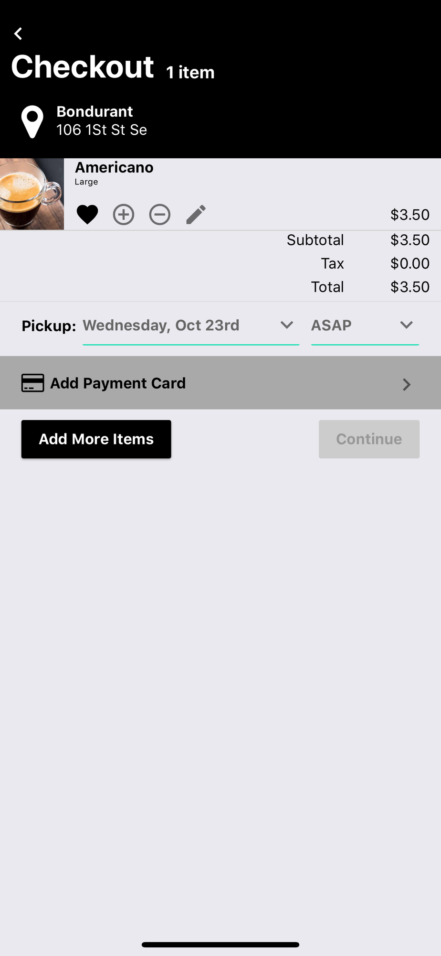Viewport: 441px width, 956px height.
Task: Edit the Americano using the pencil icon
Action: 196,215
